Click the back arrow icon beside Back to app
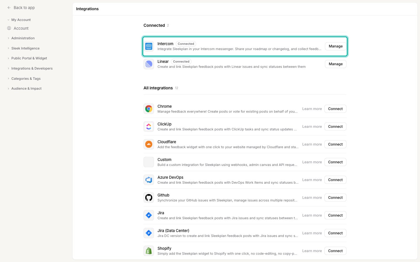Viewport: 420px width, 262px height. (9, 8)
